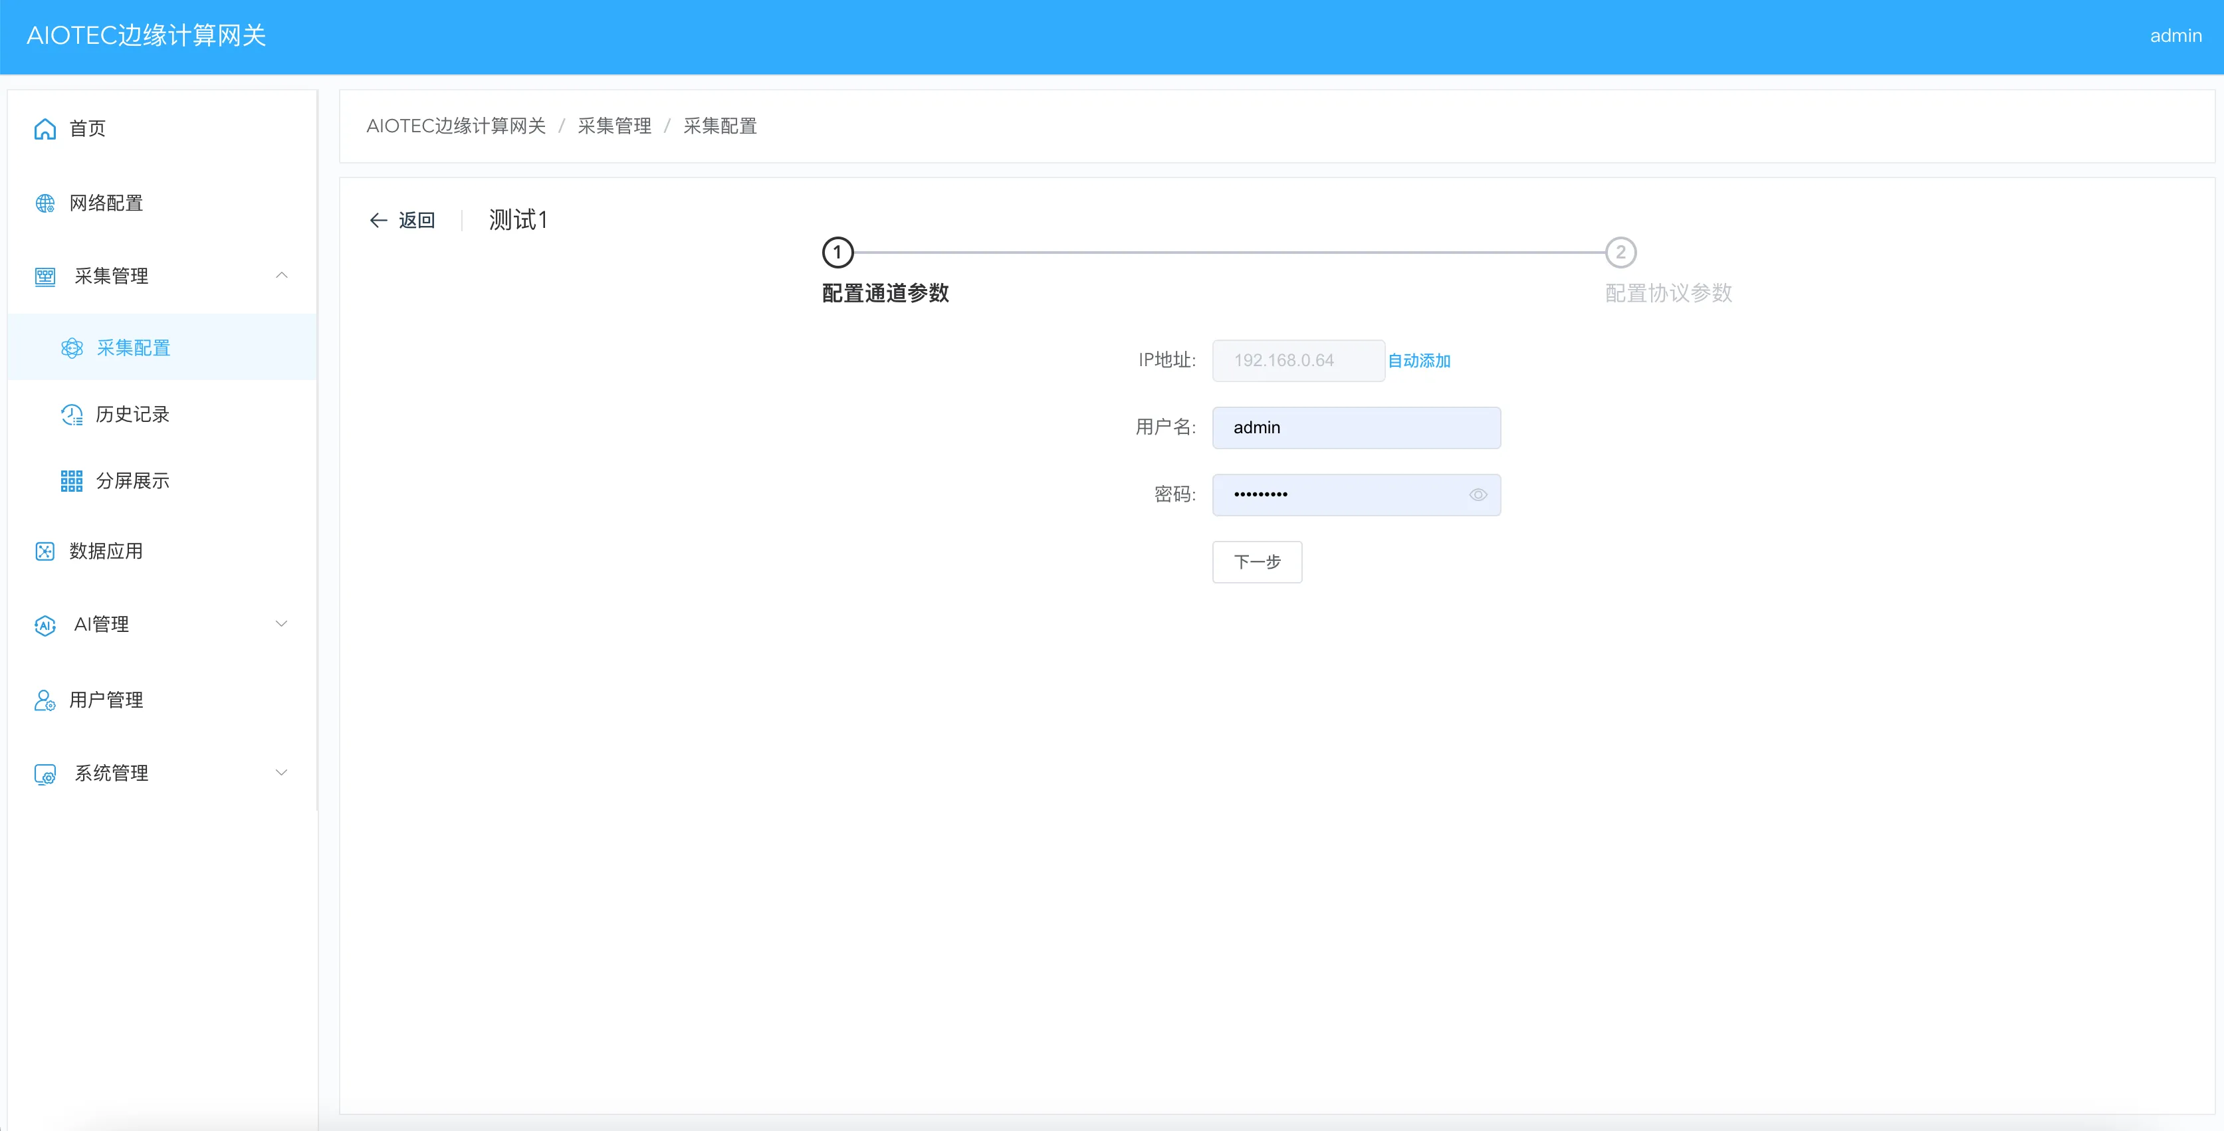Open the 历史记录 menu item
Image resolution: width=2224 pixels, height=1131 pixels.
click(132, 415)
